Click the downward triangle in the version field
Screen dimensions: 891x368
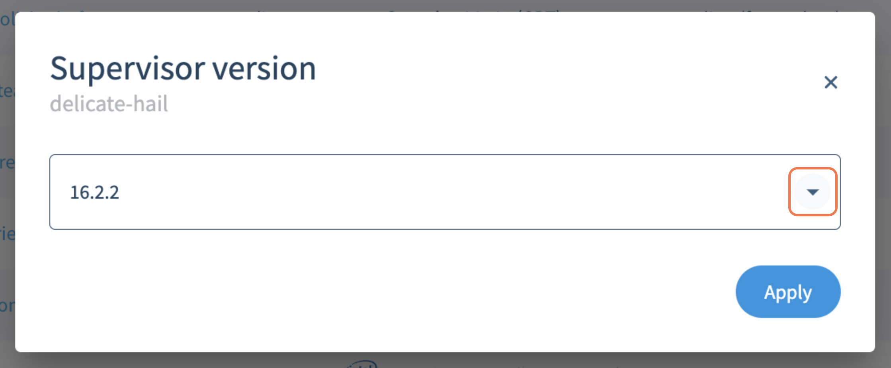pos(813,192)
